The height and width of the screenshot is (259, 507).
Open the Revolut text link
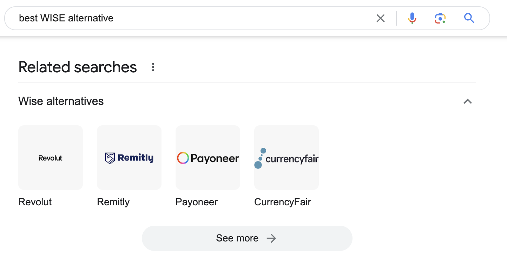click(x=35, y=202)
